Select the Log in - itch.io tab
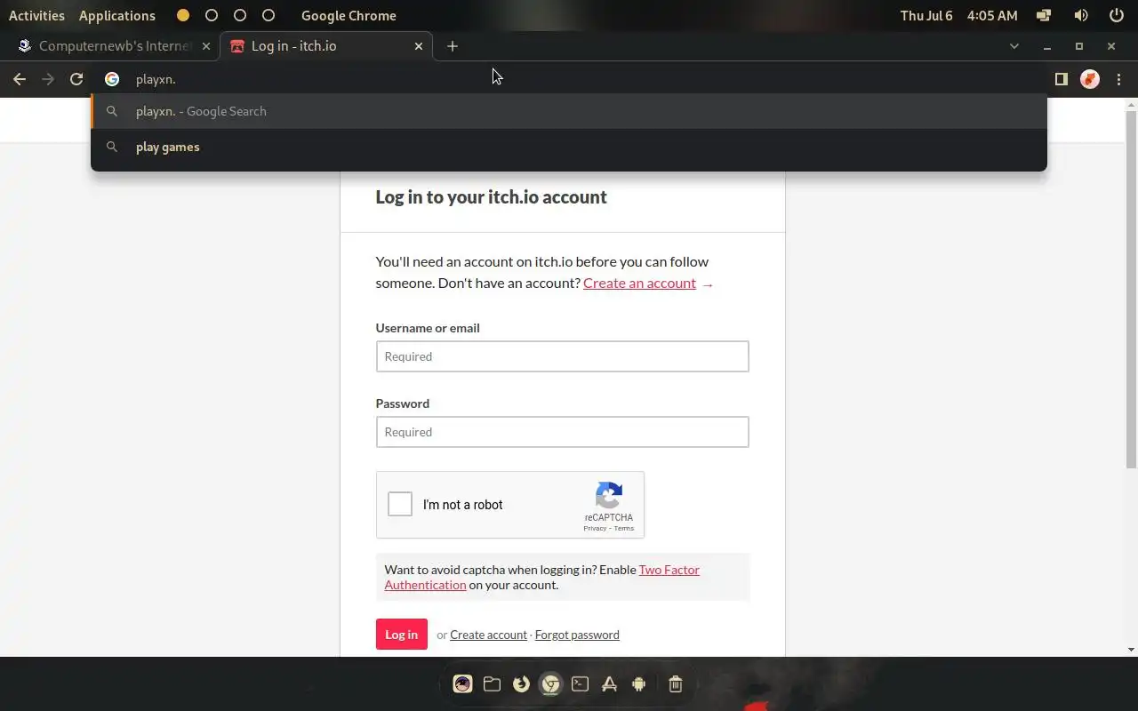This screenshot has width=1138, height=711. (326, 46)
